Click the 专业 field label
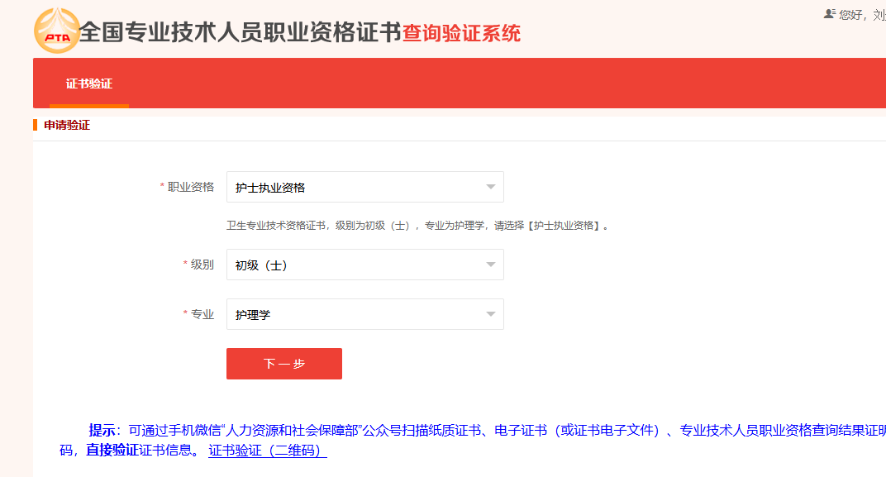This screenshot has height=477, width=886. pyautogui.click(x=202, y=314)
